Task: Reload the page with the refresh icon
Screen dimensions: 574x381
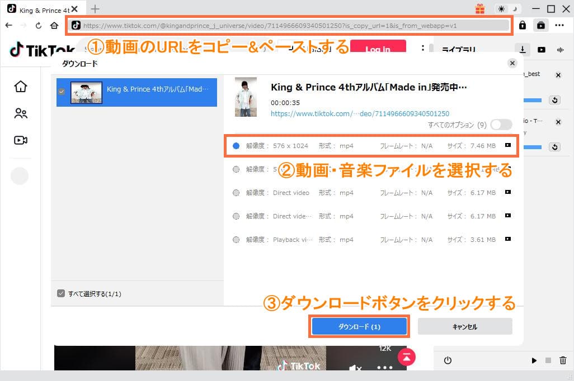Action: tap(39, 25)
